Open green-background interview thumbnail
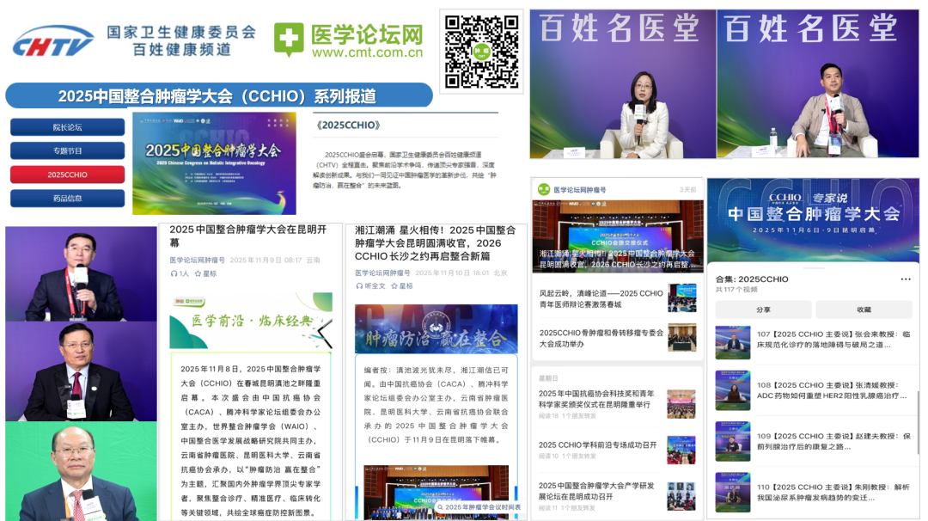The width and height of the screenshot is (928, 521). [81, 470]
